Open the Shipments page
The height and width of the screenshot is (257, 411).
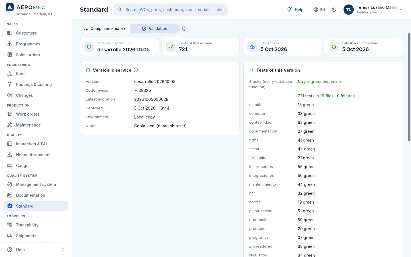36,236
